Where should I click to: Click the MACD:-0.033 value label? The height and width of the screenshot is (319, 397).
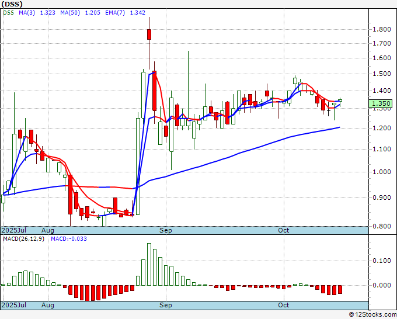[69, 239]
